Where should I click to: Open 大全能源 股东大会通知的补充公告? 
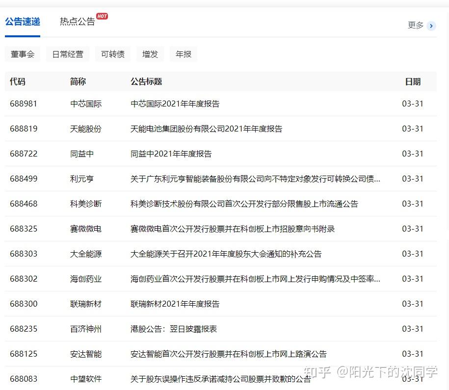pyautogui.click(x=226, y=254)
